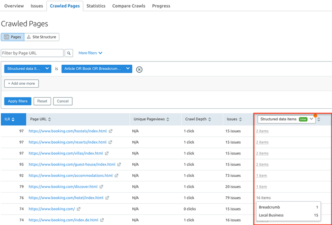The width and height of the screenshot is (332, 225).
Task: Open the index.de.html page link
Action: (63, 220)
